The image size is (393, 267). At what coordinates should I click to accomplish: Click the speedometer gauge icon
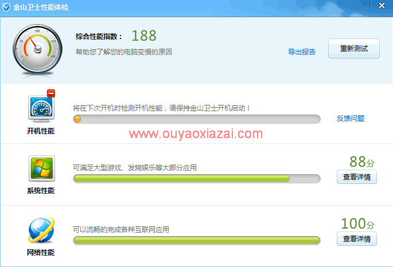pyautogui.click(x=38, y=49)
